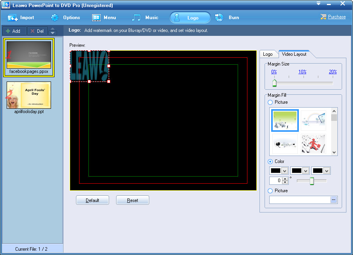Click the title bar dropdown menu icon
Screen dimensions: 353x255
pyautogui.click(x=318, y=4)
